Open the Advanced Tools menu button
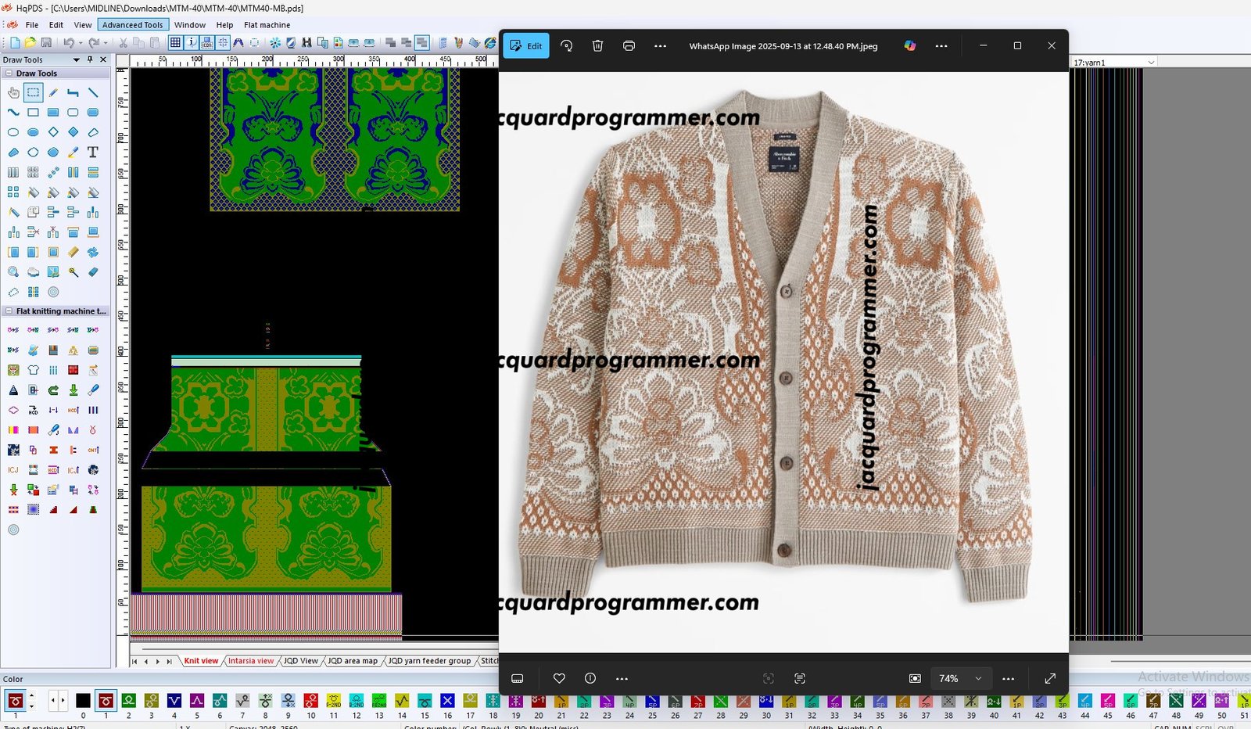Image resolution: width=1251 pixels, height=729 pixels. click(132, 25)
